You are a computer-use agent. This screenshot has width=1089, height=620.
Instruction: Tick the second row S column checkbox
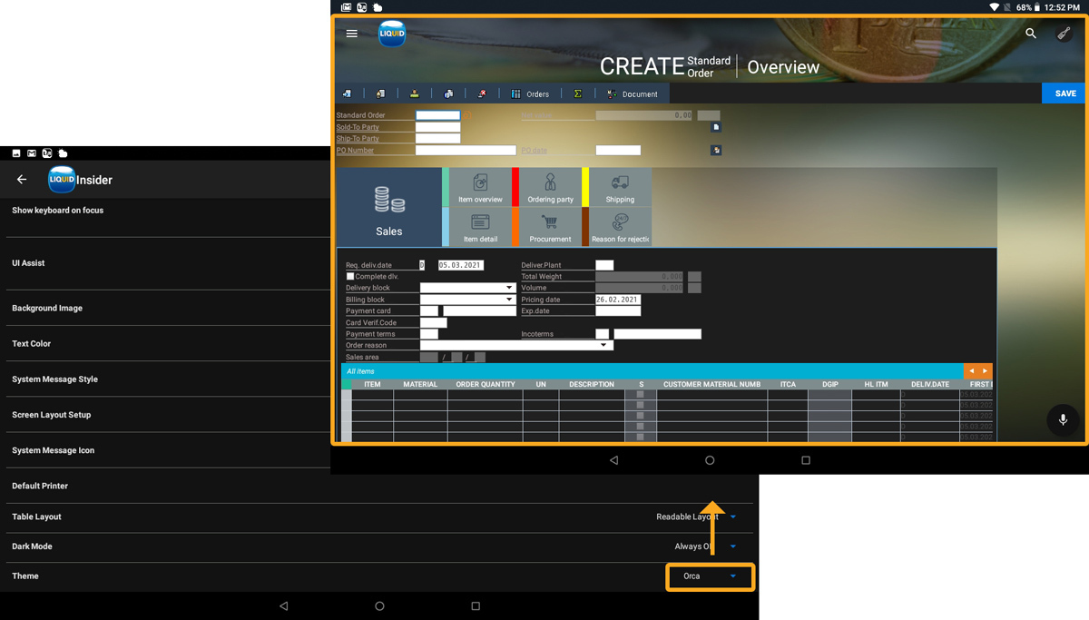641,405
